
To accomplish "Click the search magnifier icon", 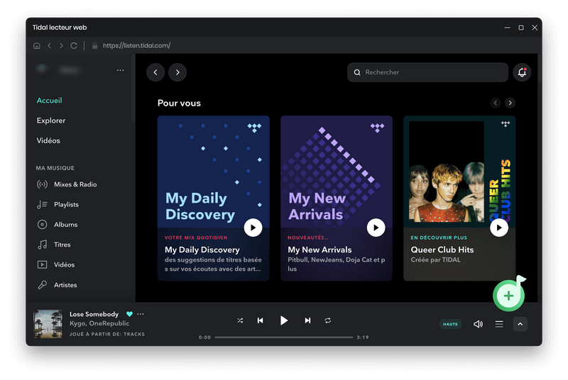I will coord(357,72).
